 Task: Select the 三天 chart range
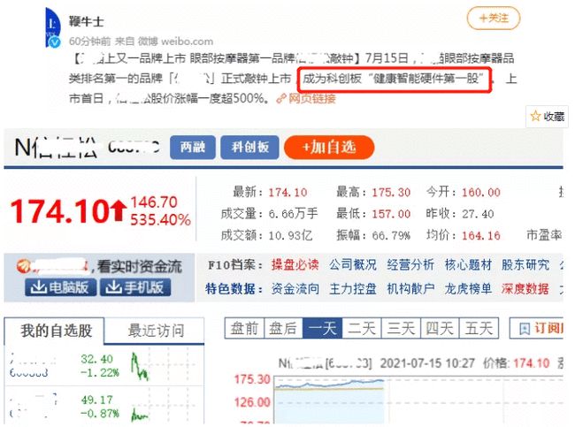tap(401, 328)
